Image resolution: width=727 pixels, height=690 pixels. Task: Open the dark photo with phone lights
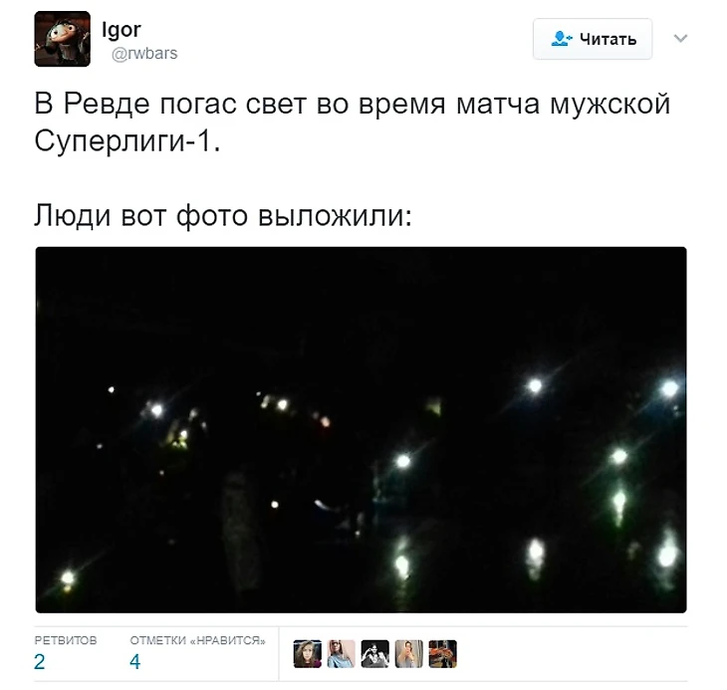[361, 429]
